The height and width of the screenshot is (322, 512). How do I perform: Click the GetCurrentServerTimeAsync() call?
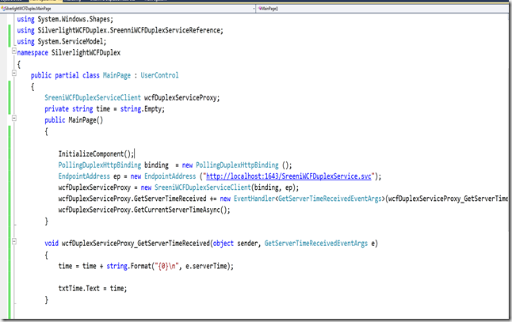(x=144, y=210)
